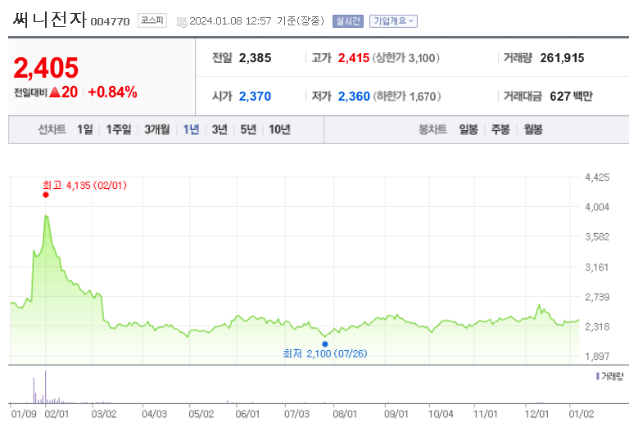The height and width of the screenshot is (431, 629).
Task: Select the 1일 line chart tab
Action: 85,129
